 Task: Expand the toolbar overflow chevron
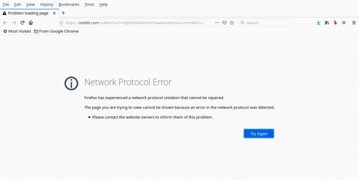[344, 23]
